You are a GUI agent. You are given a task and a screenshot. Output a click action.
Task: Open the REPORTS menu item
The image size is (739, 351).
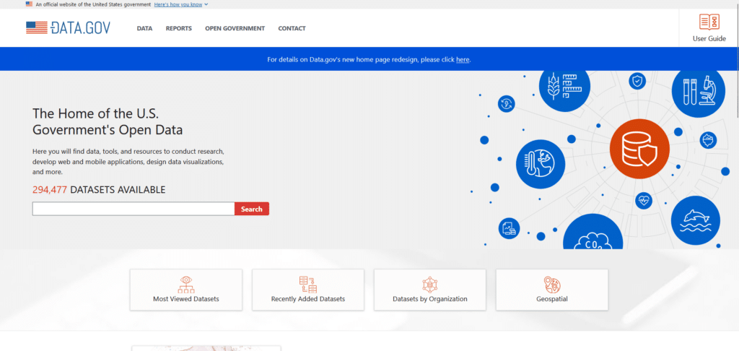179,28
